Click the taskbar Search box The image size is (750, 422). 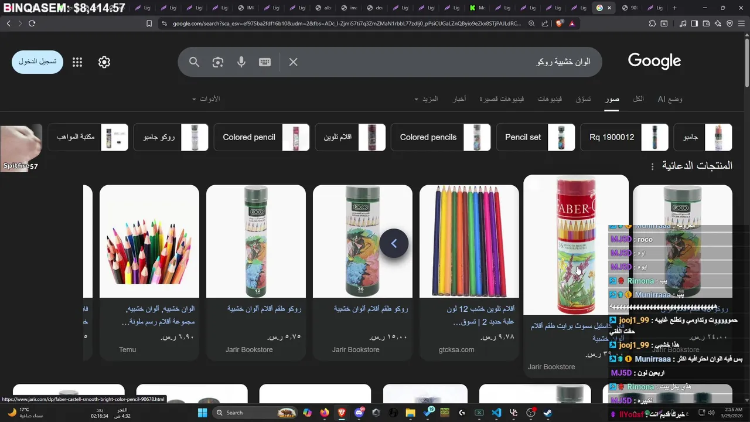pyautogui.click(x=255, y=413)
